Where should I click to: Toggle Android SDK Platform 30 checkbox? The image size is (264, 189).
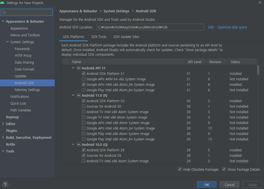point(84,101)
